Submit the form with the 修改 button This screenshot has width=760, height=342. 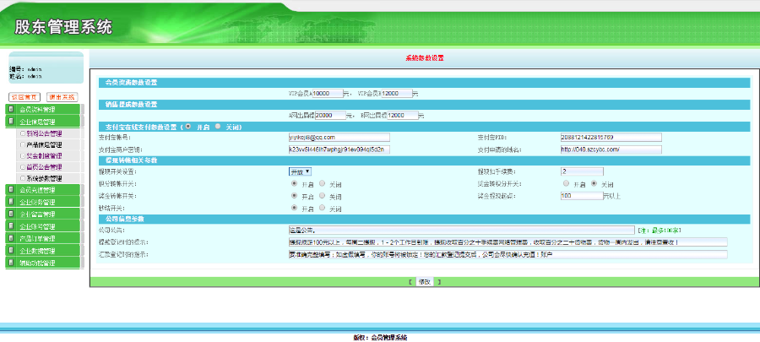coord(425,282)
